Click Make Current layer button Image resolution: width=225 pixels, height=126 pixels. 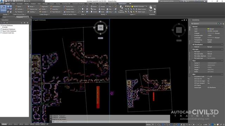(x=141, y=9)
